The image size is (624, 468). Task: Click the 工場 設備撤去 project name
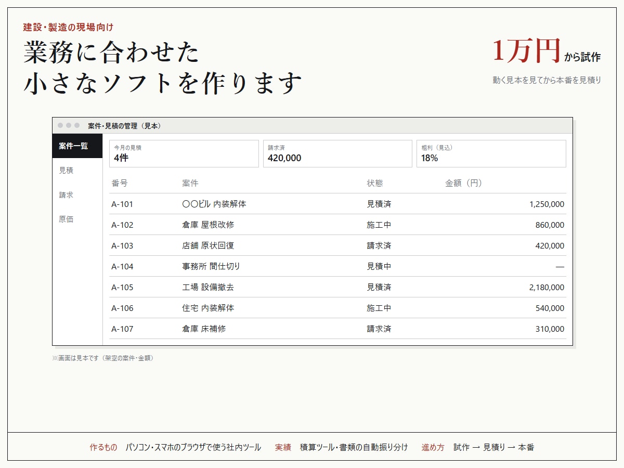click(208, 287)
